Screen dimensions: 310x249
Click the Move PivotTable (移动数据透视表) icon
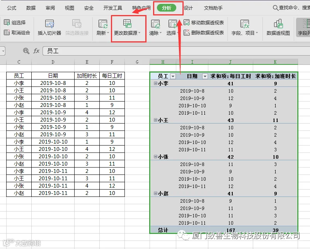[x=186, y=22]
